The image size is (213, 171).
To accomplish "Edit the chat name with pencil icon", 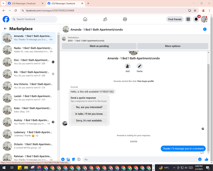I will (140, 66).
